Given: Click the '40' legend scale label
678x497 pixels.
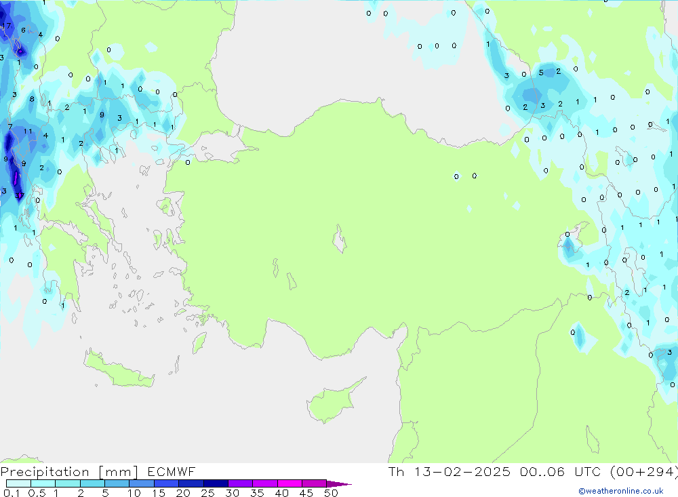Looking at the screenshot, I should coord(281,493).
